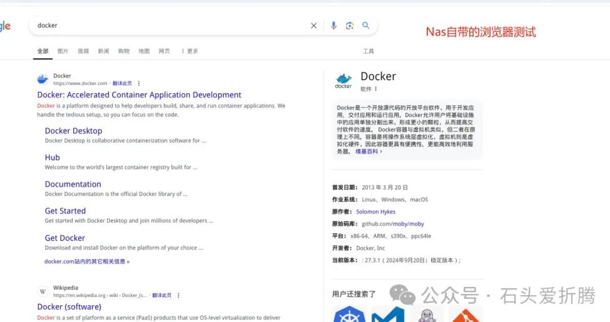Click docker.com站内的其它相关信息 link
The width and height of the screenshot is (610, 322).
tap(87, 261)
